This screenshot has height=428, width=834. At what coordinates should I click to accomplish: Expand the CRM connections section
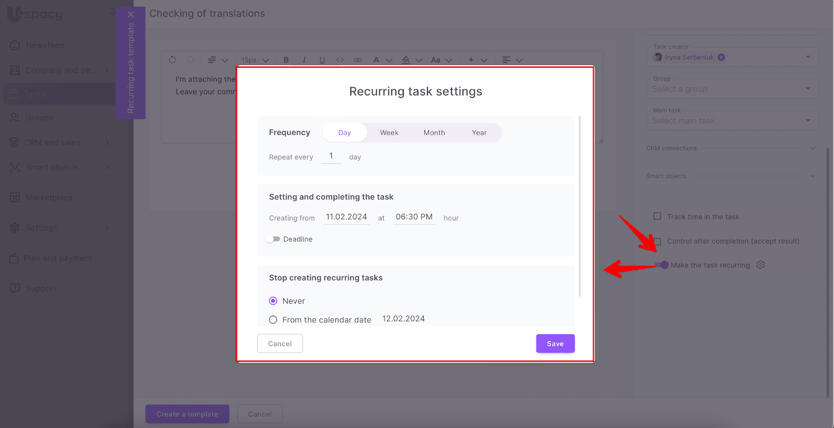tap(812, 148)
